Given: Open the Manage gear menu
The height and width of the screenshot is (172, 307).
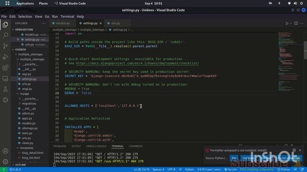Looking at the screenshot, I should pyautogui.click(x=5, y=161).
